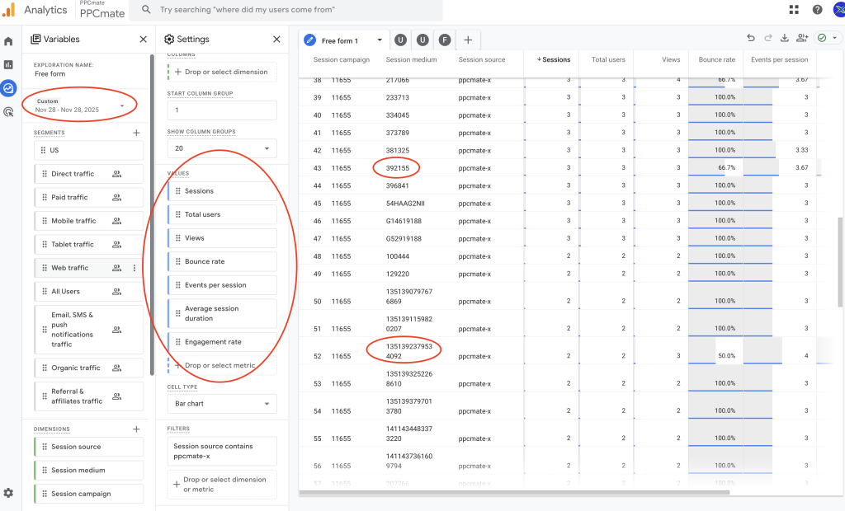Add a new segment with plus icon
The image size is (845, 511).
(x=136, y=133)
